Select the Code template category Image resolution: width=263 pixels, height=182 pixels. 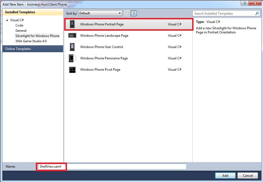pyautogui.click(x=19, y=25)
